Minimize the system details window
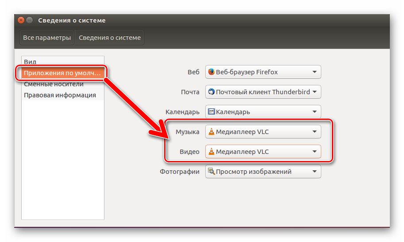 pyautogui.click(x=30, y=20)
